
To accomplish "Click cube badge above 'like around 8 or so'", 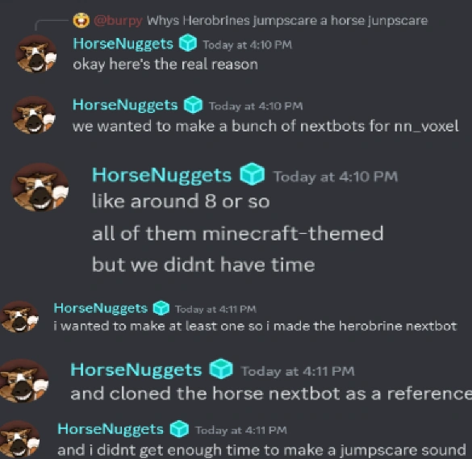I will click(253, 173).
